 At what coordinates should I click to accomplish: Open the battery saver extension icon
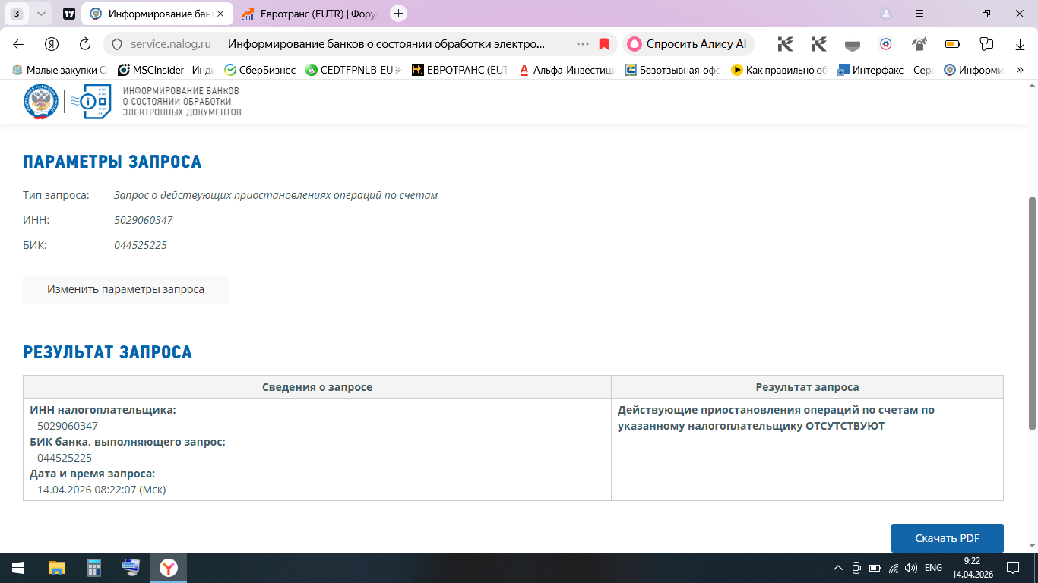click(953, 44)
